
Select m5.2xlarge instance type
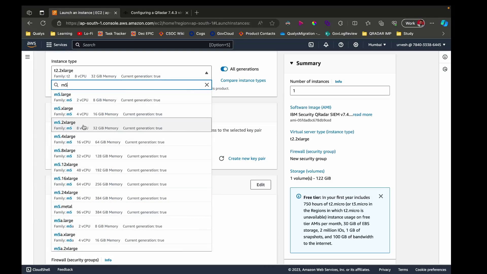(131, 125)
